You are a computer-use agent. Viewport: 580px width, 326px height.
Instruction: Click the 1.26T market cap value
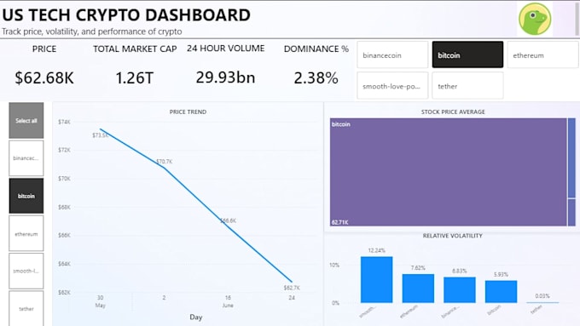click(134, 78)
